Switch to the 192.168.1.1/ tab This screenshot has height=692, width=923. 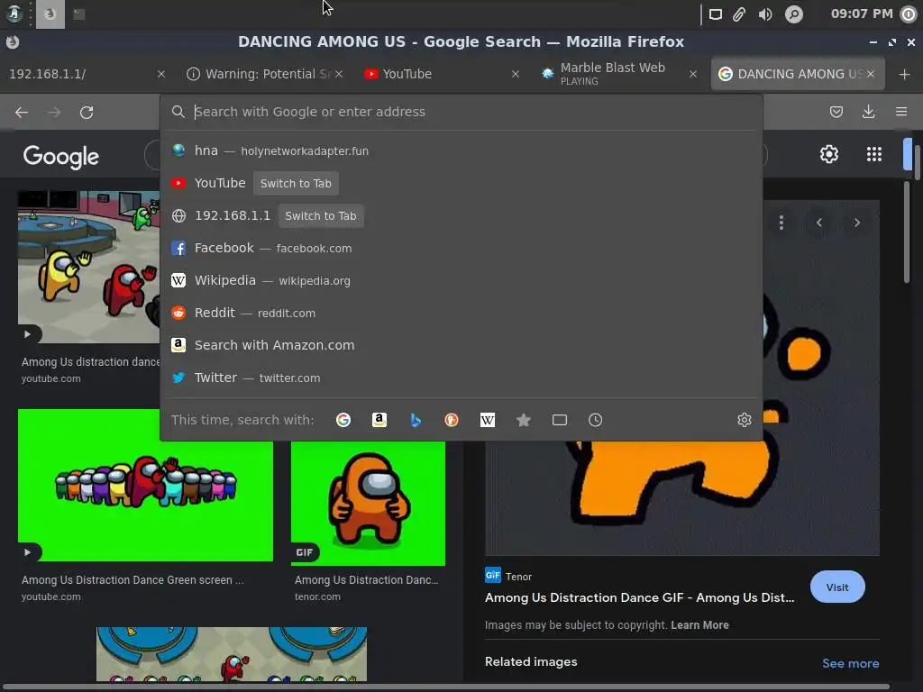(87, 74)
